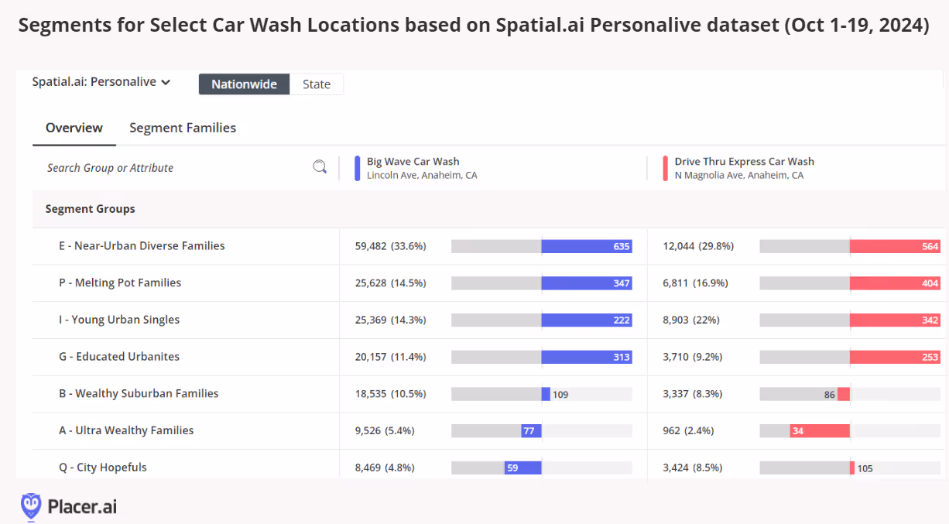
Task: Click the search magnifier icon
Action: [x=320, y=167]
